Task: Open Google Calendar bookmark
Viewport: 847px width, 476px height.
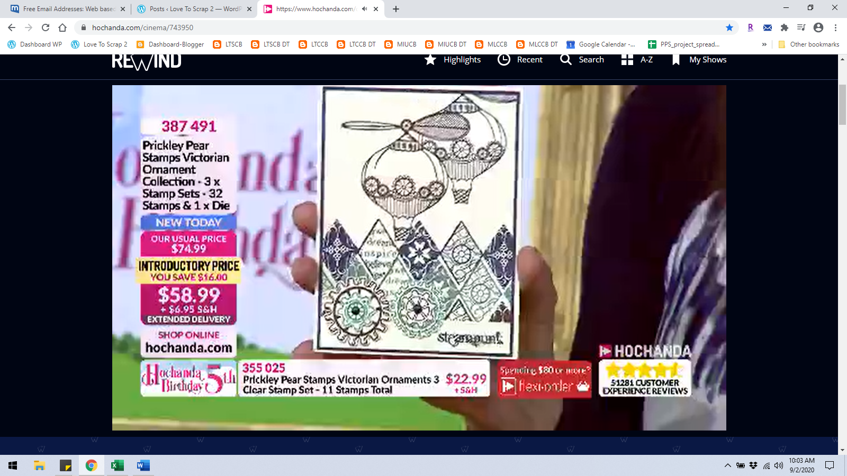Action: [601, 44]
